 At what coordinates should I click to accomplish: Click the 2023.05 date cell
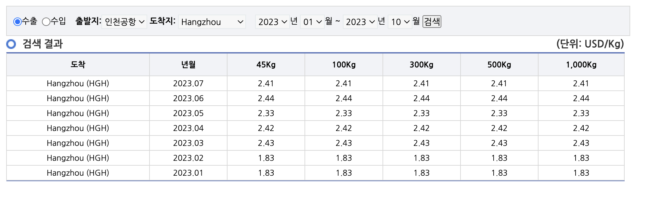point(188,113)
